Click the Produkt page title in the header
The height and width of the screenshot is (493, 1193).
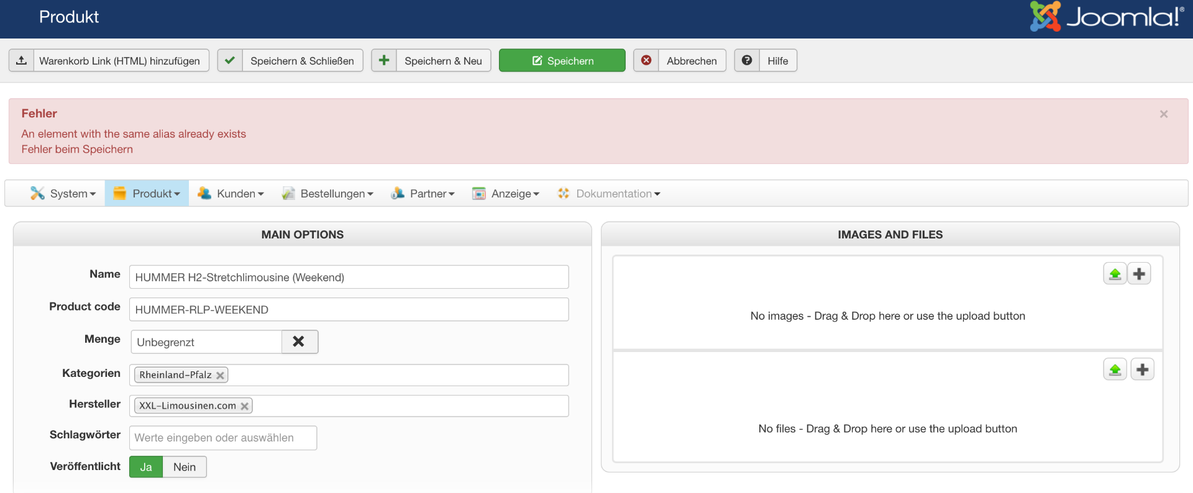point(69,17)
